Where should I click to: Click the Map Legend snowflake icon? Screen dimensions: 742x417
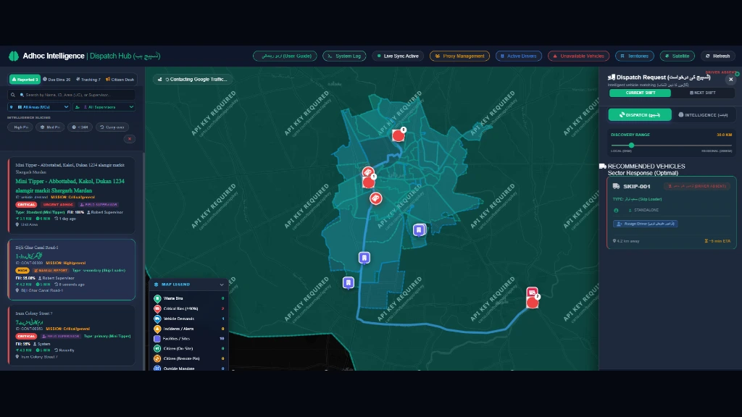pos(157,285)
